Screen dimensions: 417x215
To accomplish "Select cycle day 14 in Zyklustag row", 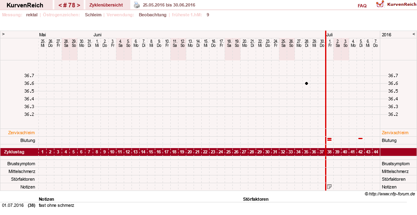I will pyautogui.click(x=143, y=152).
